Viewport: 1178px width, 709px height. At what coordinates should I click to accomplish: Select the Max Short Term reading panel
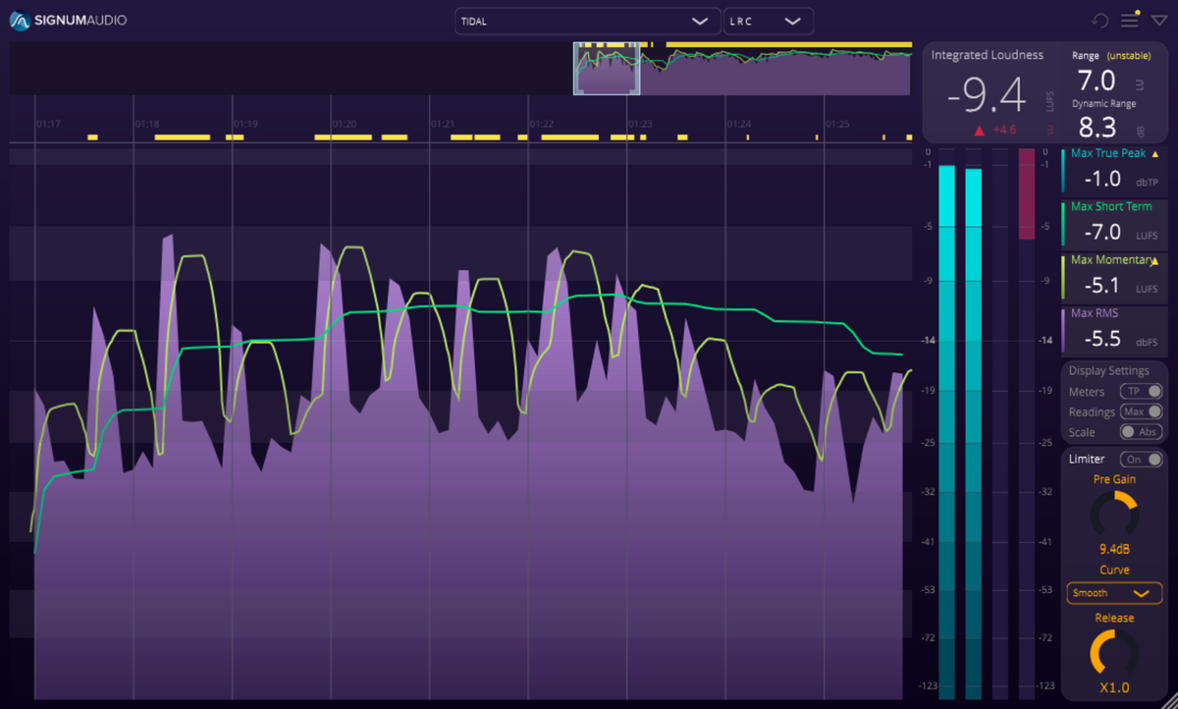(1113, 224)
